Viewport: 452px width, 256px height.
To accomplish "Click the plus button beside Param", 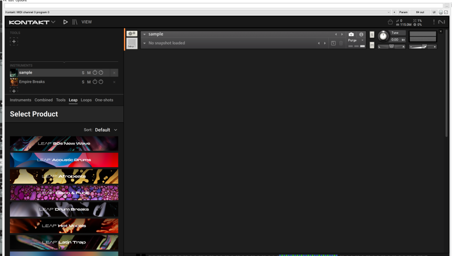I will pyautogui.click(x=394, y=12).
